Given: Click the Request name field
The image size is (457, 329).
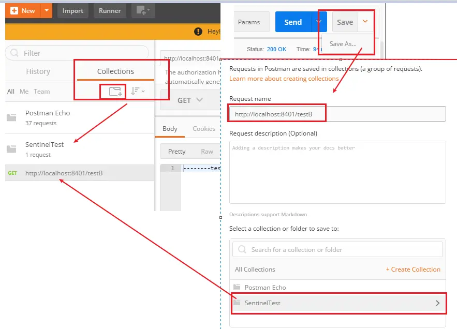Looking at the screenshot, I should [337, 114].
